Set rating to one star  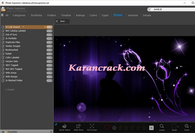point(120,128)
